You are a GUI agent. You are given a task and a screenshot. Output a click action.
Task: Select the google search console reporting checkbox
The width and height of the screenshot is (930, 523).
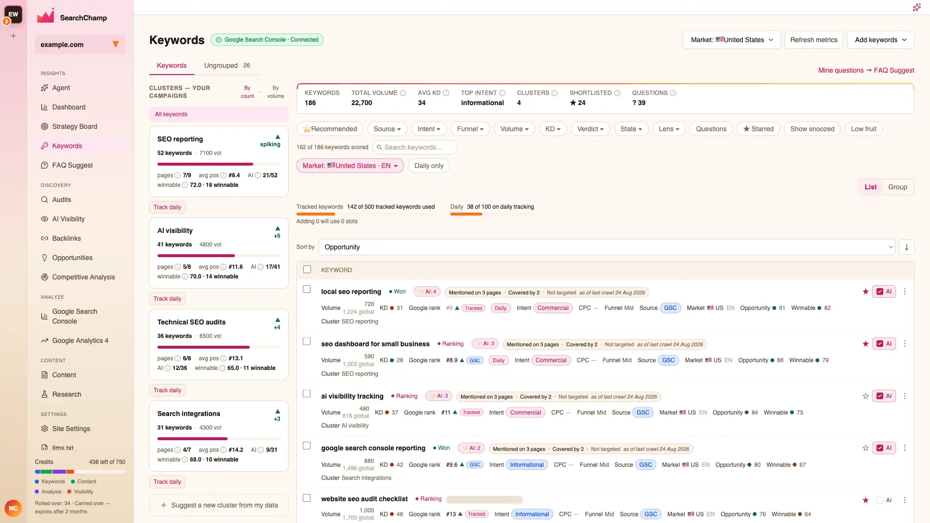307,446
